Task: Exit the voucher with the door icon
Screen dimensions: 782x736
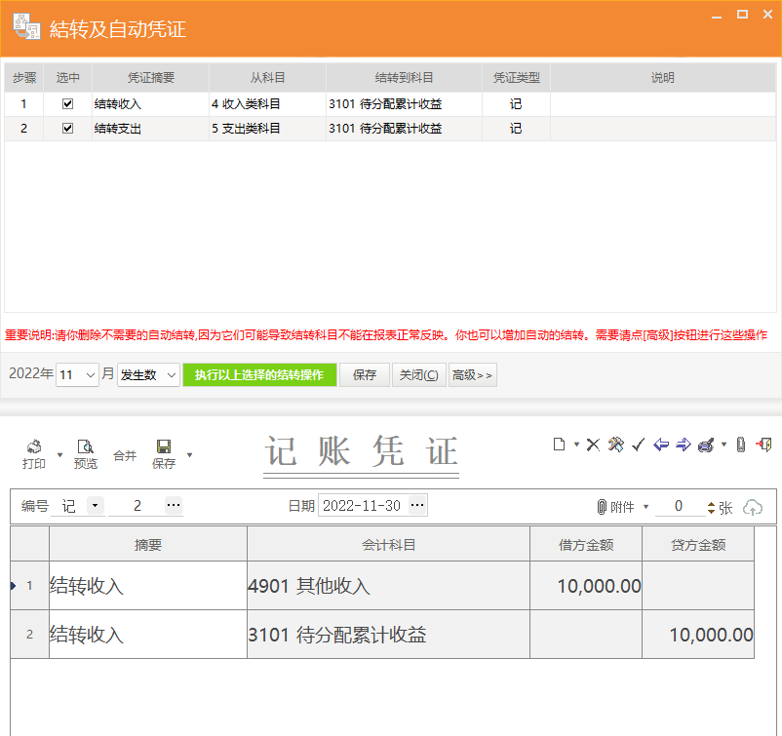Action: [763, 445]
